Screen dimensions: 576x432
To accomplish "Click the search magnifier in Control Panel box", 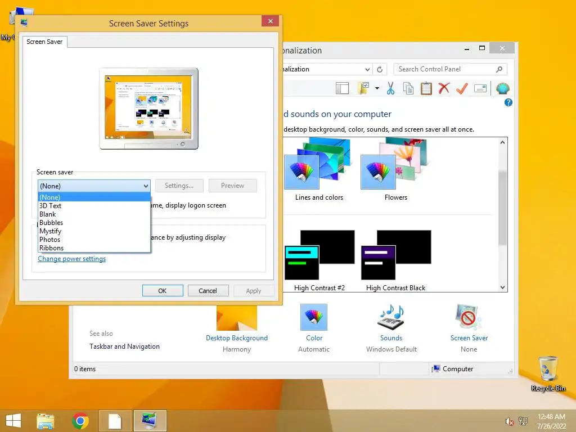I will [499, 69].
